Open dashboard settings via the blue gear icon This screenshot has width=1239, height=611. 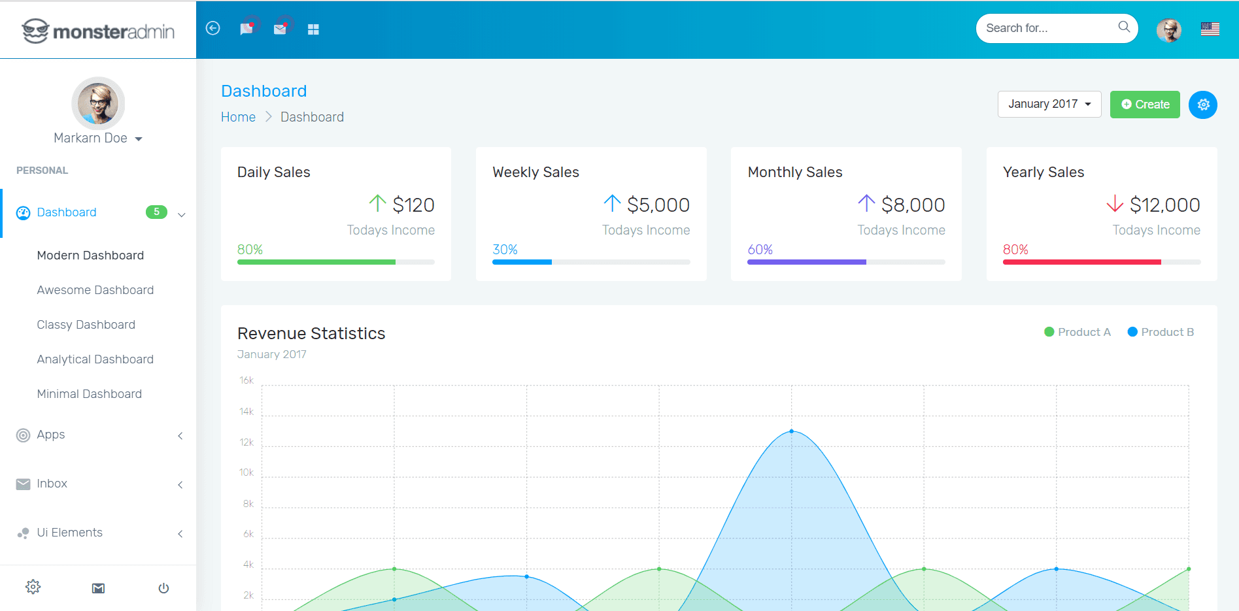[x=1203, y=105]
